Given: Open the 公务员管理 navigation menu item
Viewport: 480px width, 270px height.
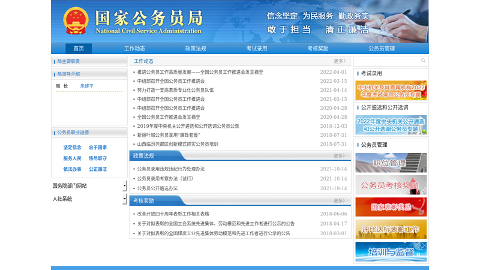Looking at the screenshot, I should point(382,49).
